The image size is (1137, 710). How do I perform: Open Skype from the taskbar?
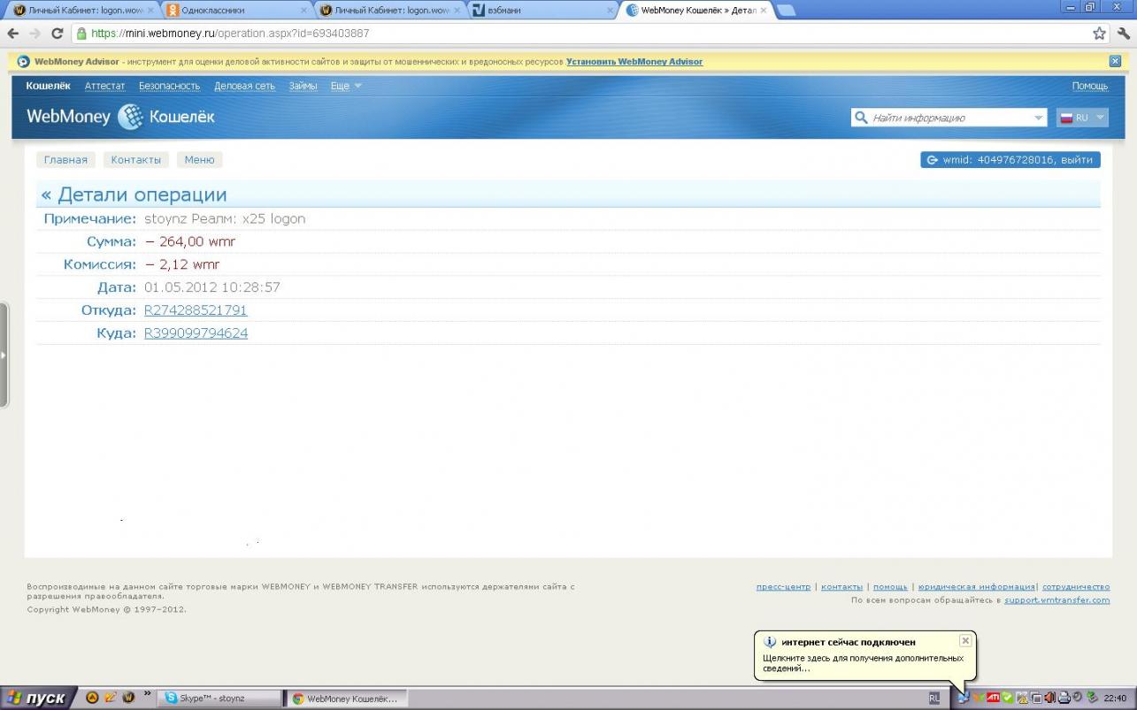(218, 699)
